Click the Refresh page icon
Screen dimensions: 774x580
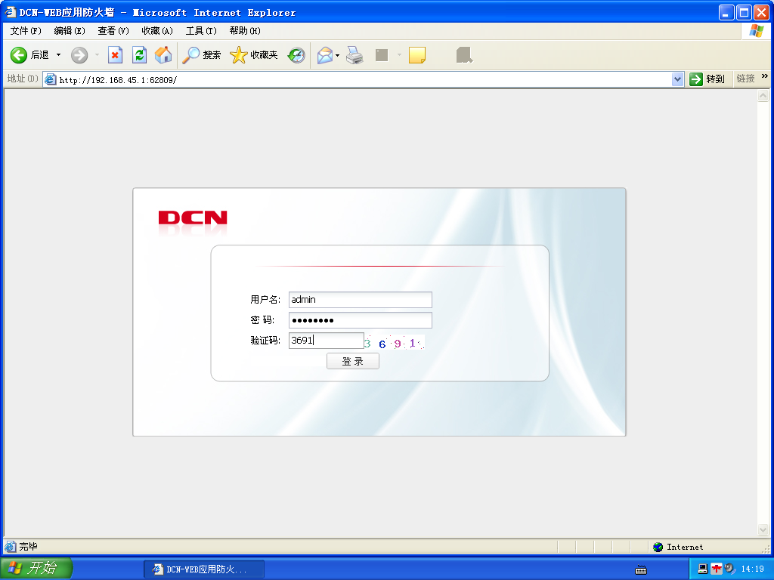[140, 54]
